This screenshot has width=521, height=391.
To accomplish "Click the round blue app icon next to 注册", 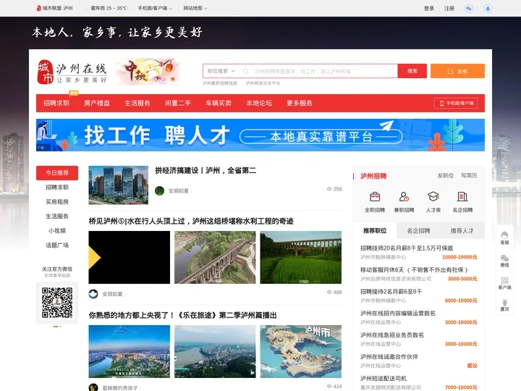I will click(x=488, y=8).
